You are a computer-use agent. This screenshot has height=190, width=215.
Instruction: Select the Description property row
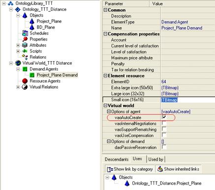[x=159, y=16]
